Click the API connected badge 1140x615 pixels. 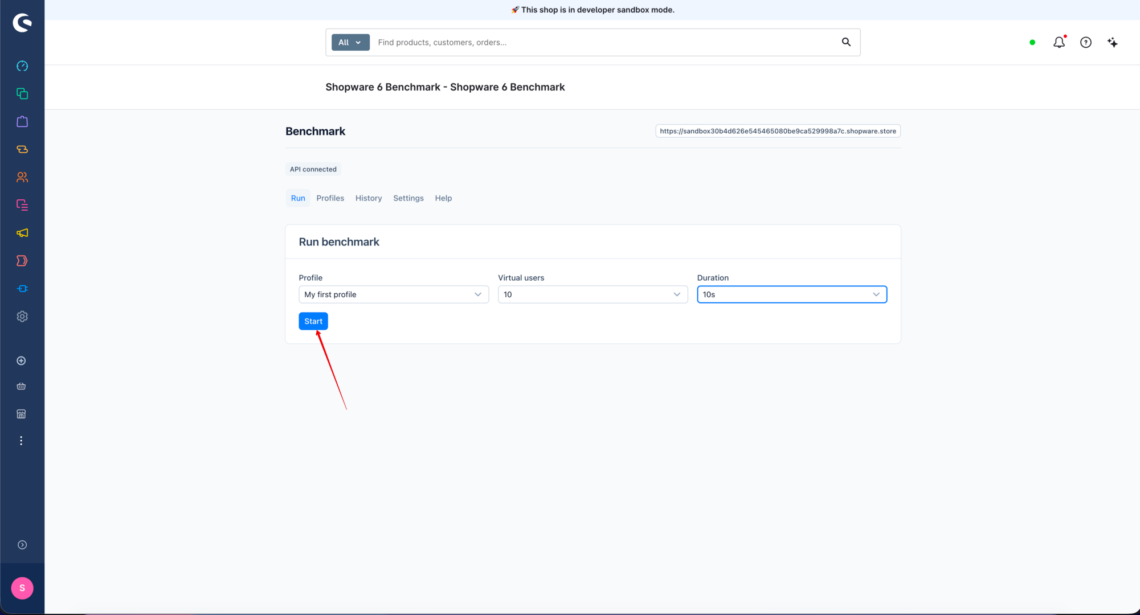click(x=313, y=169)
